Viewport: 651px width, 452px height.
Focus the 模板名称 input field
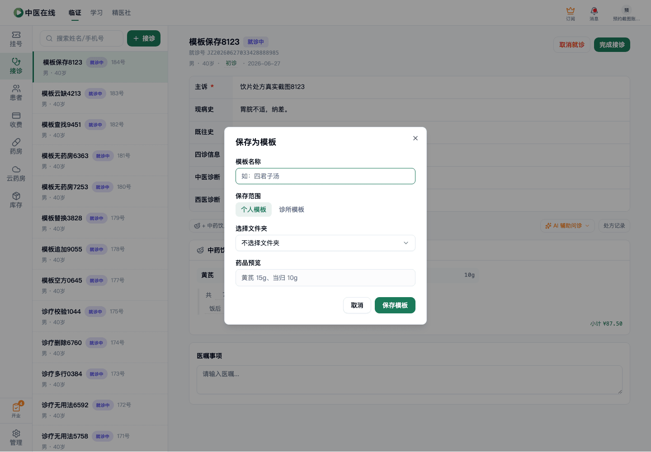[325, 176]
